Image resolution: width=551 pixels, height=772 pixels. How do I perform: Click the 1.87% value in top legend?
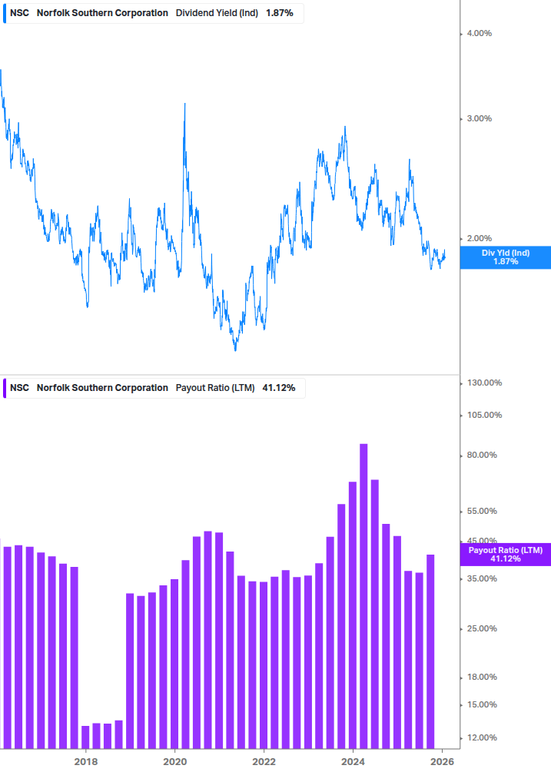click(279, 13)
